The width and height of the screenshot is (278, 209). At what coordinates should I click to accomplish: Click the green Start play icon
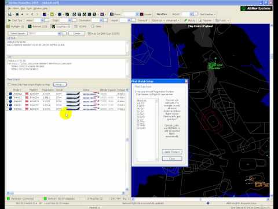[x=9, y=20]
